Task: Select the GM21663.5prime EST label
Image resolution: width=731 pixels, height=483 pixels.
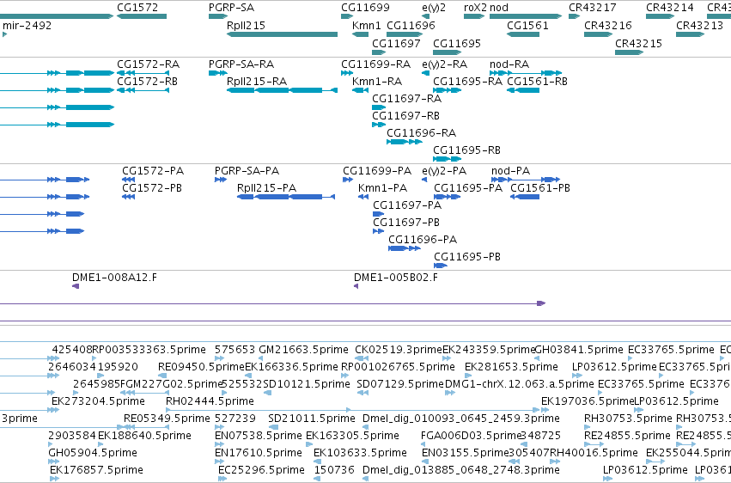Action: click(303, 350)
